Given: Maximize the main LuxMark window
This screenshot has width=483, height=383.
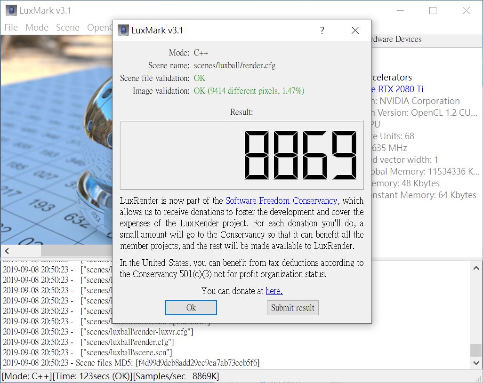Looking at the screenshot, I should [x=433, y=10].
